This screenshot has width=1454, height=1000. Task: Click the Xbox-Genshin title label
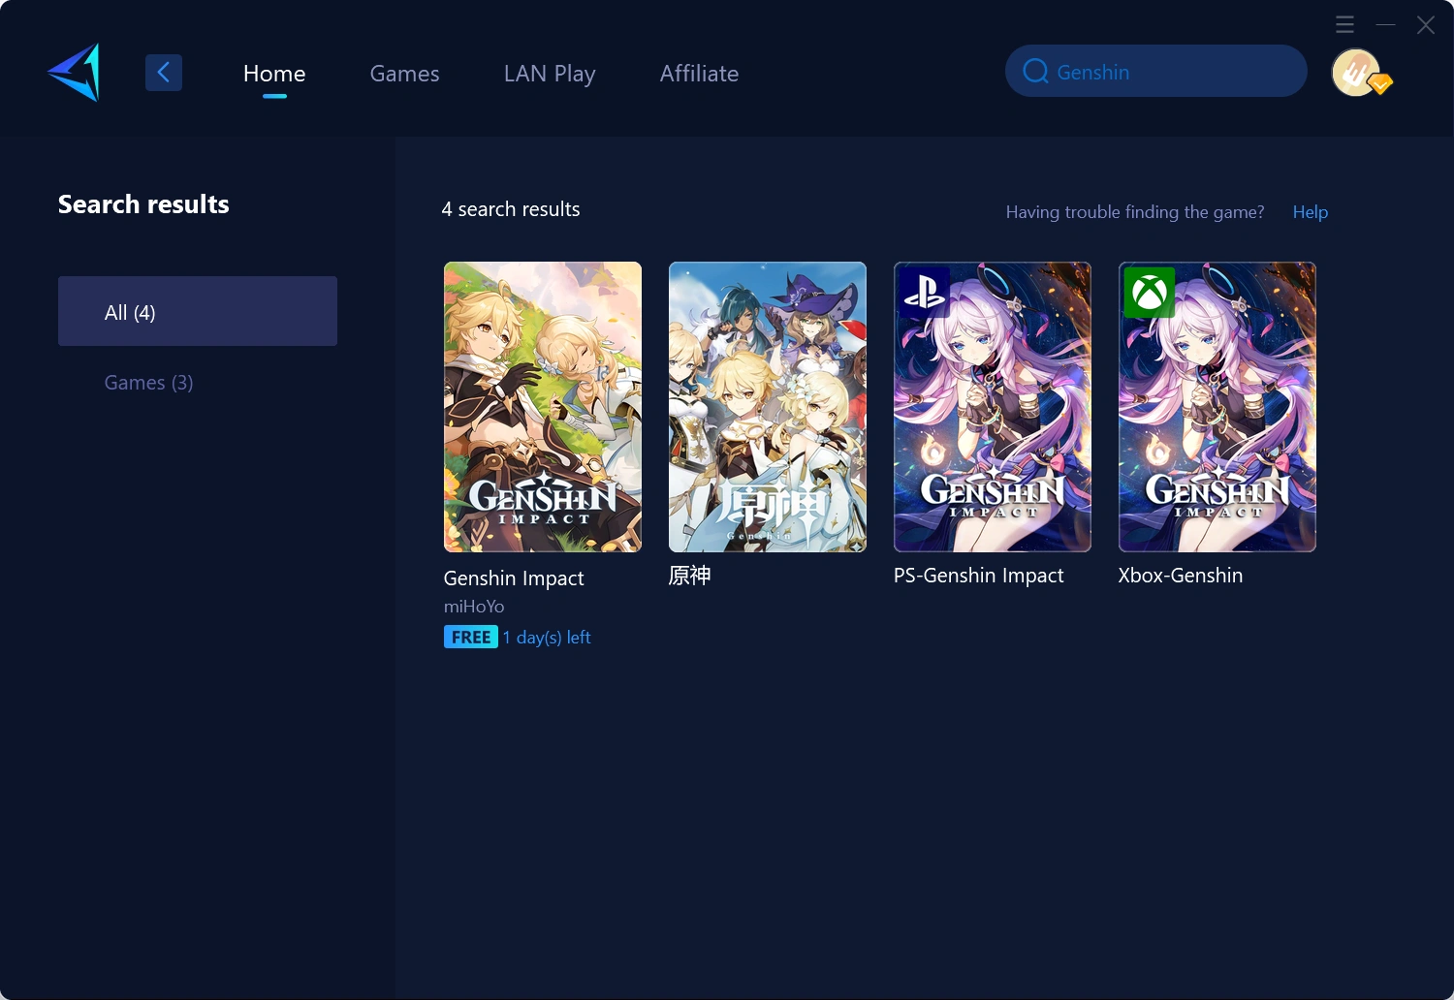[x=1181, y=576]
